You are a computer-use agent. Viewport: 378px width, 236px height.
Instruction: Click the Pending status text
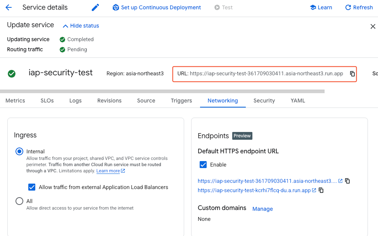click(x=77, y=49)
